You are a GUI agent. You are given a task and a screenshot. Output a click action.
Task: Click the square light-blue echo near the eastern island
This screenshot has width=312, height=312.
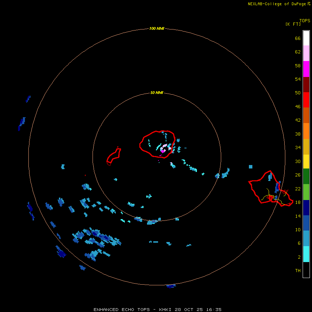pos(251,166)
